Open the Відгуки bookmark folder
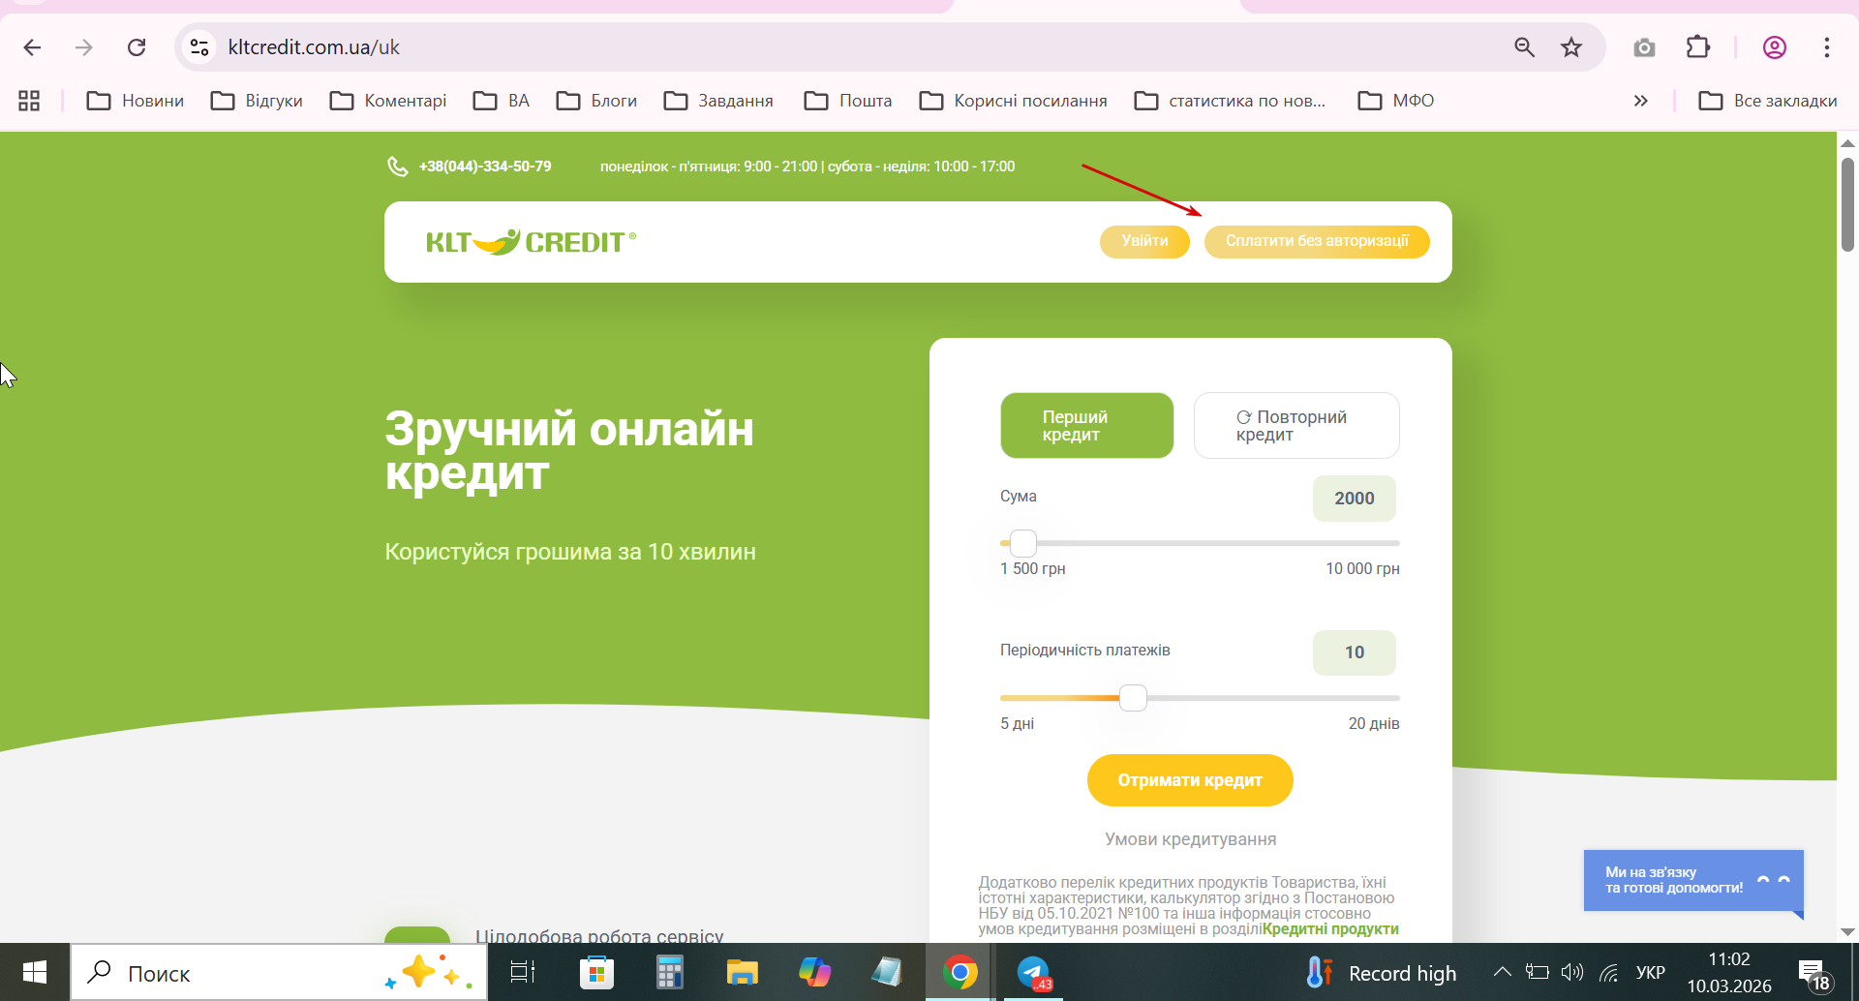This screenshot has width=1859, height=1001. [257, 101]
